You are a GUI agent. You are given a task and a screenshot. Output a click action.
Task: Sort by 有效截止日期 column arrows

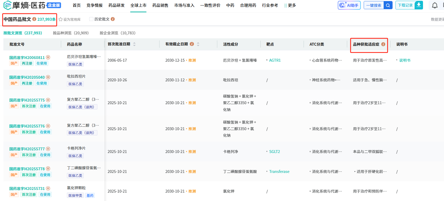point(198,44)
